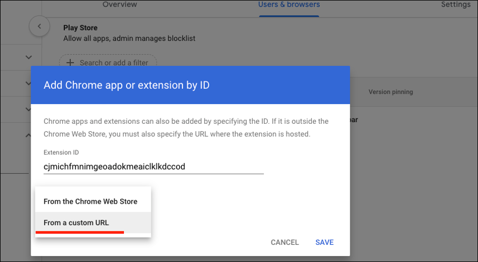Click 'Allow all apps, admin manages blocklist' text

tap(129, 38)
